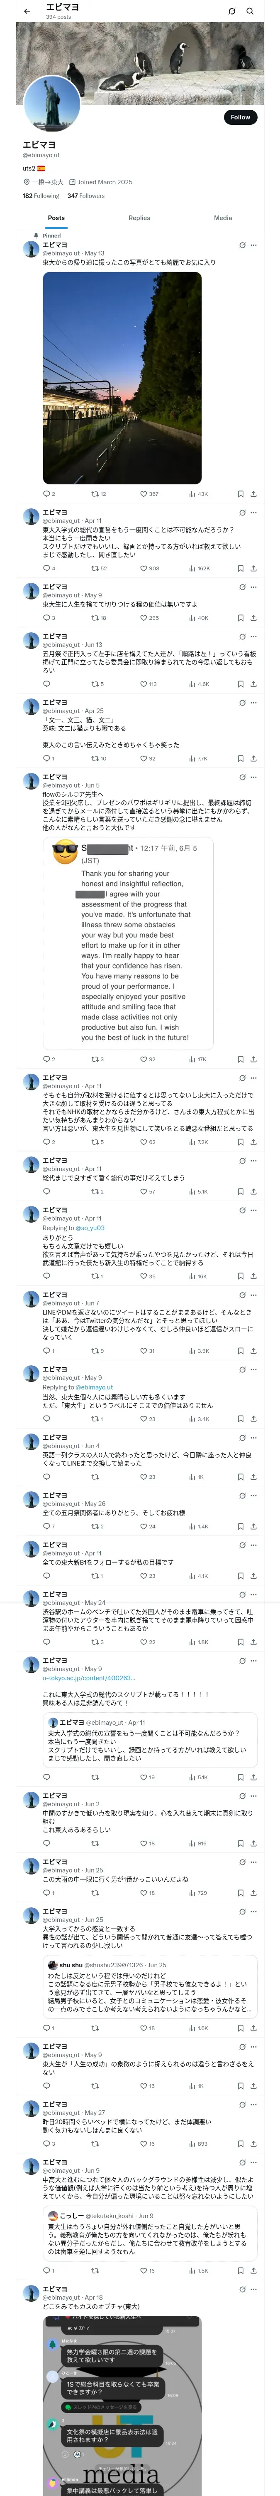Click the Grok icon on the pinned post
Viewport: 280px width, 2496px height.
[x=241, y=245]
